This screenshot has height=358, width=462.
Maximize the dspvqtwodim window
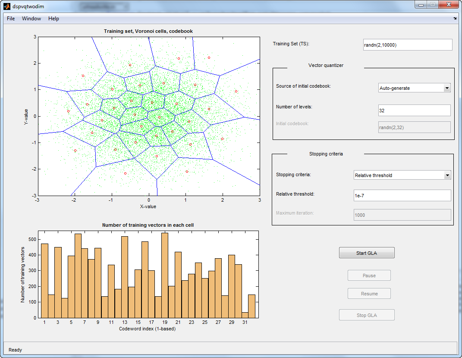(432, 5)
